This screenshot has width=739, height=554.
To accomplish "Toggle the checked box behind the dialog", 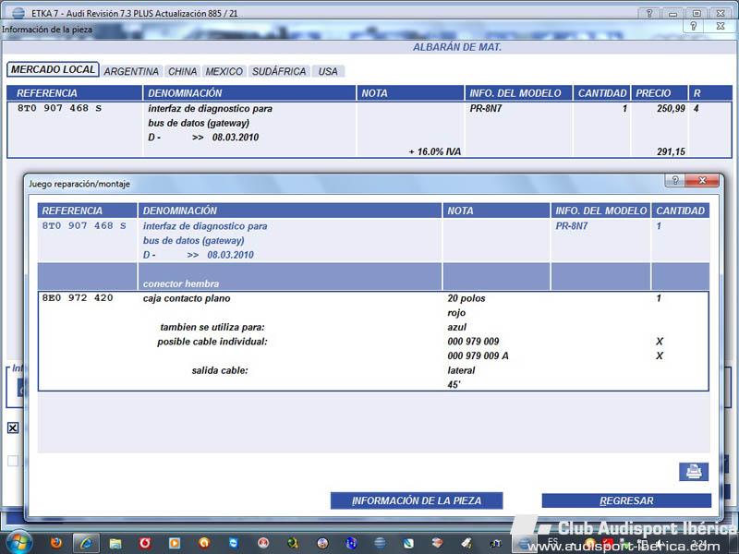I will click(13, 428).
